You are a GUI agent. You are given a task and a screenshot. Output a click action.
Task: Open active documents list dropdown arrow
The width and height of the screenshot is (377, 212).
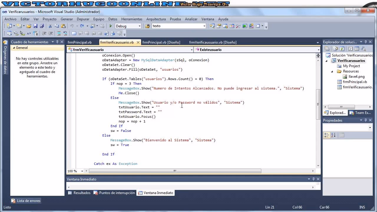click(x=318, y=42)
